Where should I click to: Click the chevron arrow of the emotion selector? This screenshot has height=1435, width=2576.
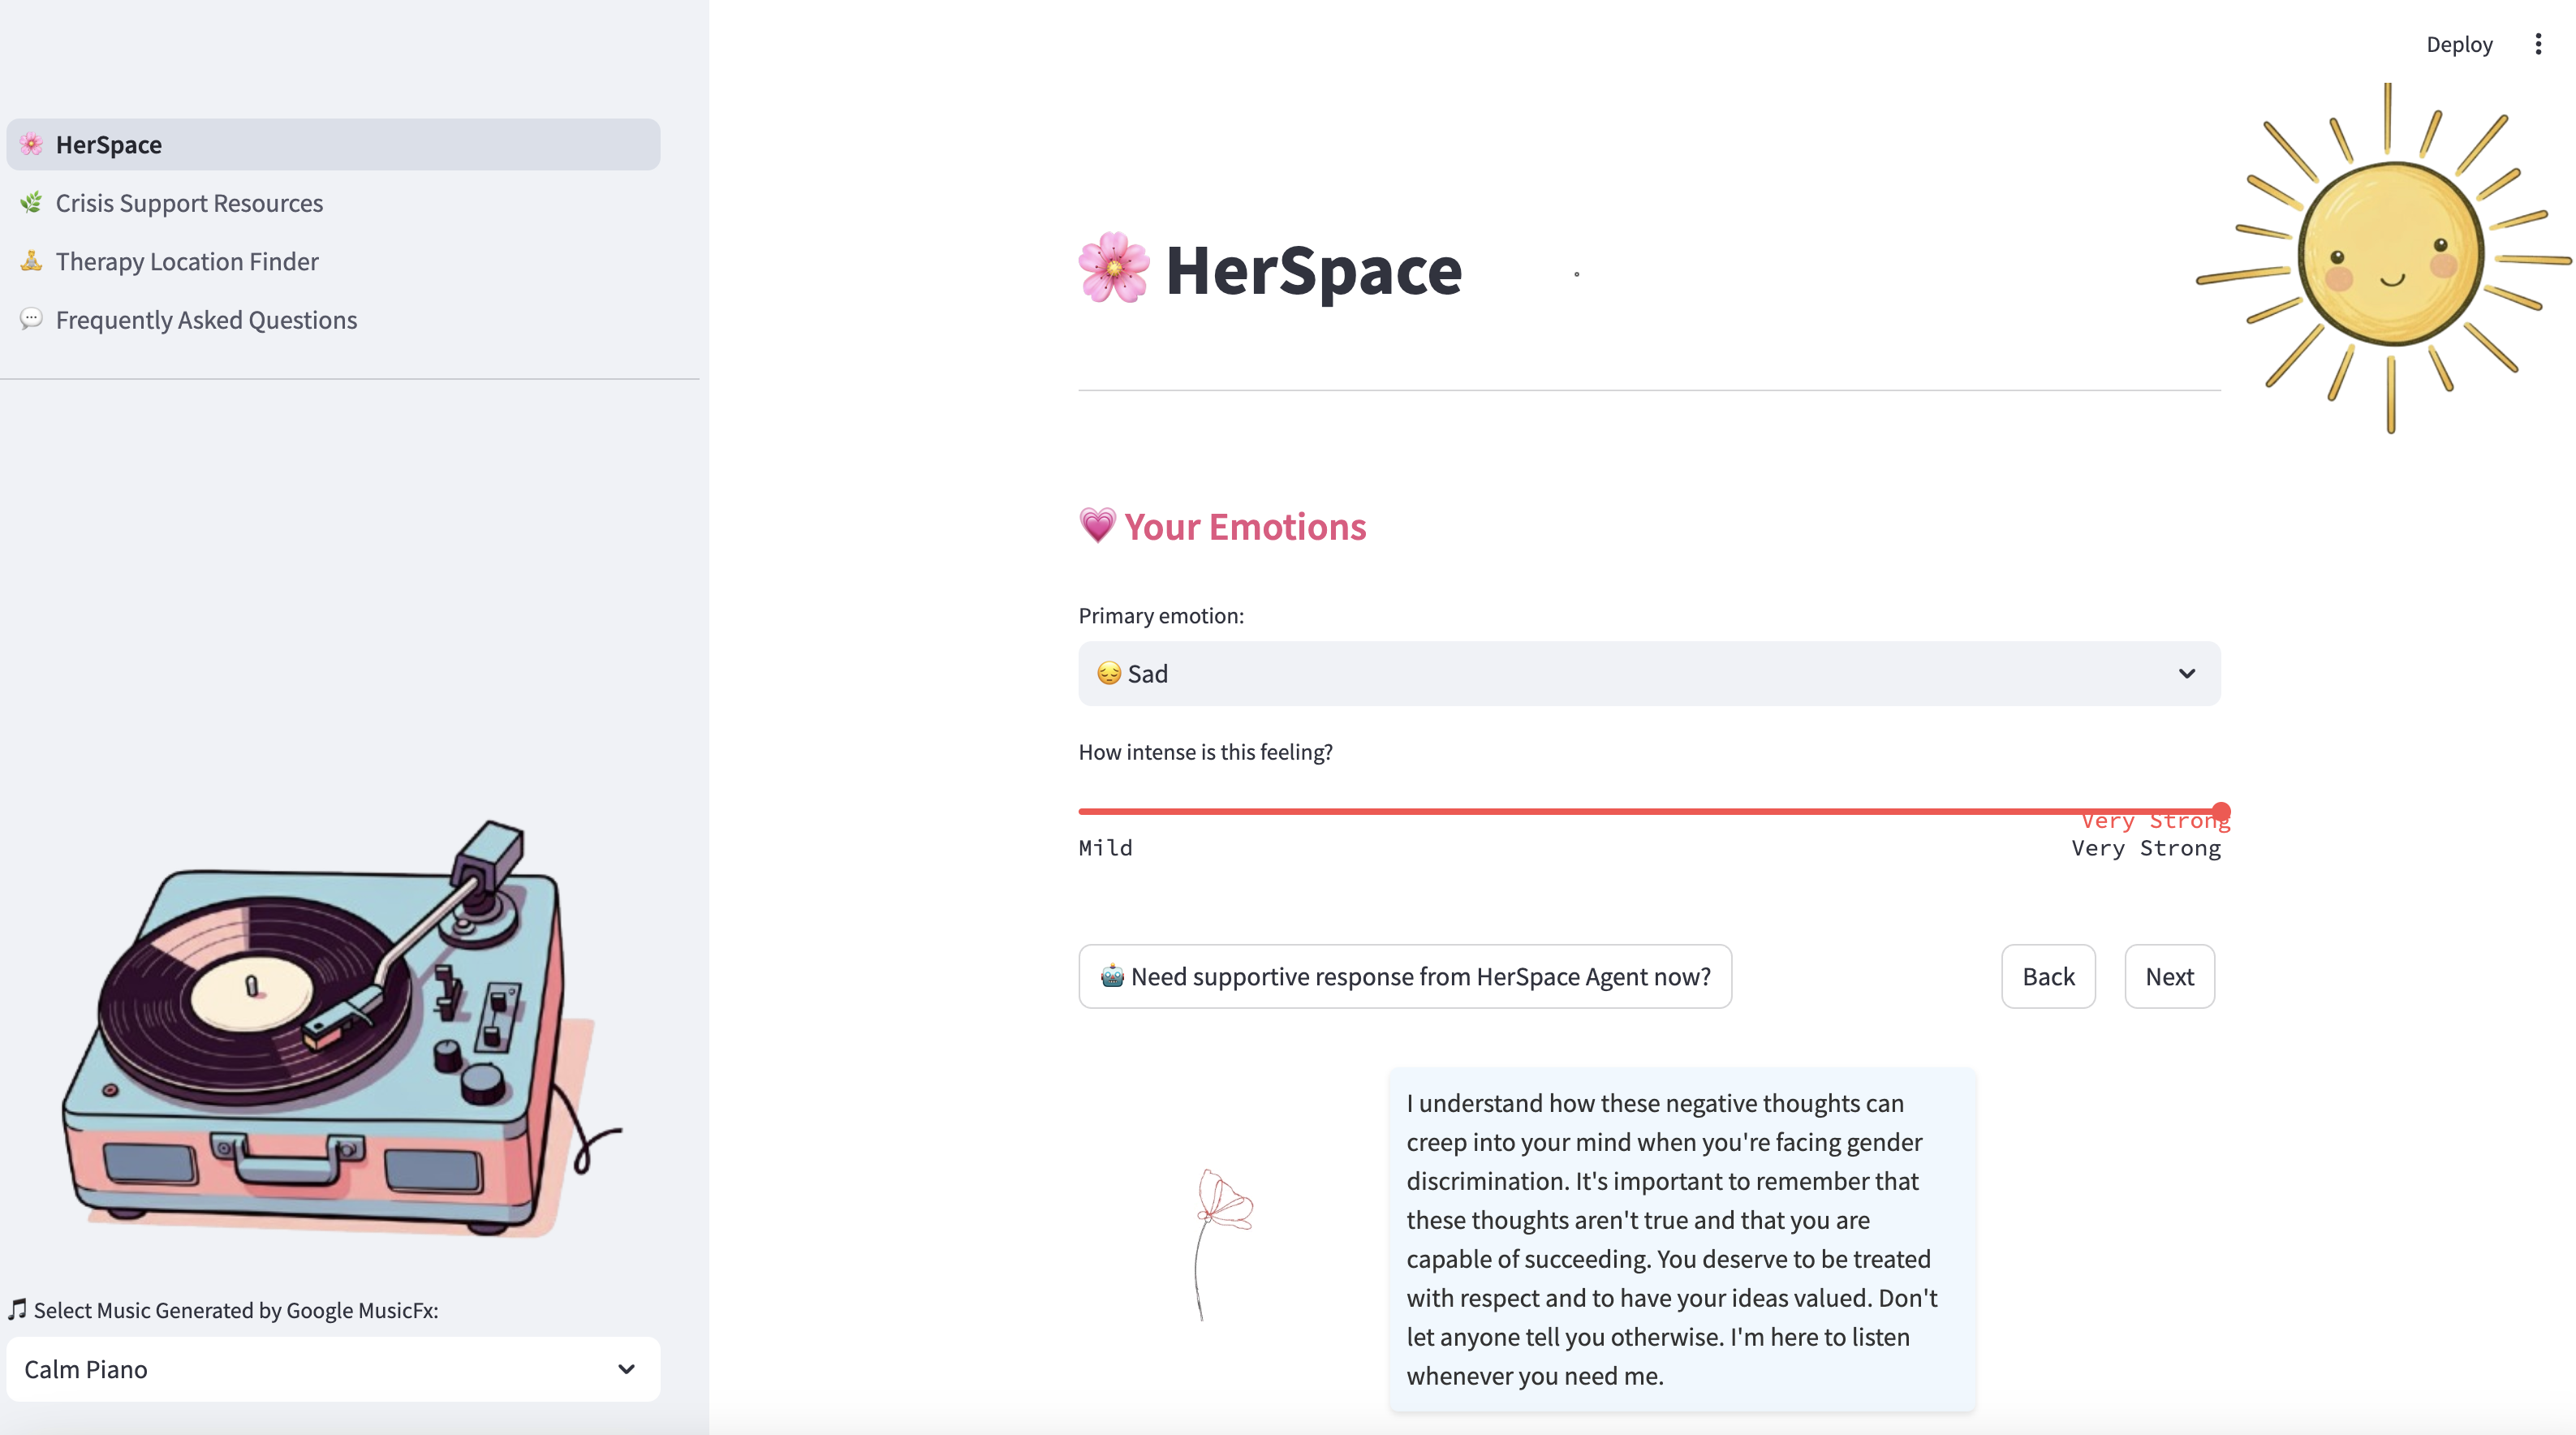pyautogui.click(x=2187, y=673)
